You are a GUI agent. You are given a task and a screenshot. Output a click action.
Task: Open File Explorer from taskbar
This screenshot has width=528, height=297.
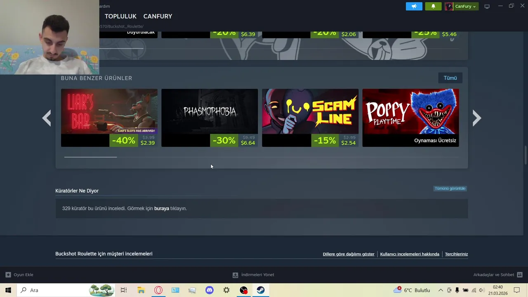(x=141, y=290)
